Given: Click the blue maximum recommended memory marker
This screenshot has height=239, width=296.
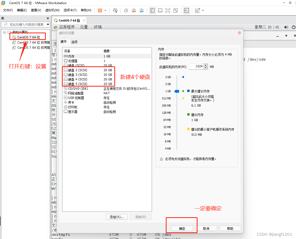Looking at the screenshot, I should click(x=183, y=77).
